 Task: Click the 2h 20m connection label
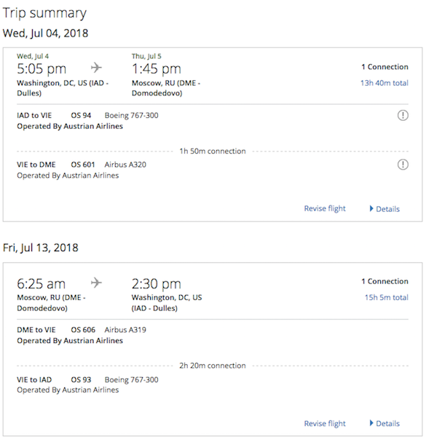(213, 366)
